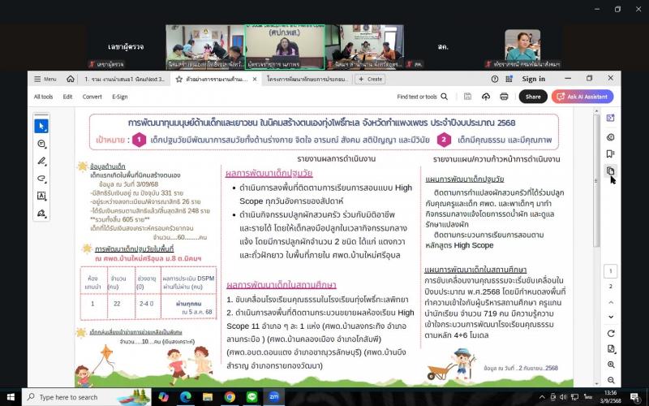Switch to the third document tab
Viewport: 649px width, 406px height.
coord(307,79)
